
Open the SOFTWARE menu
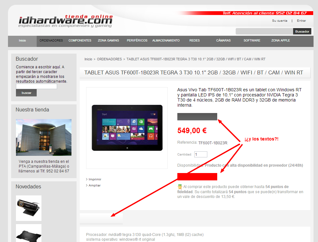click(x=252, y=41)
